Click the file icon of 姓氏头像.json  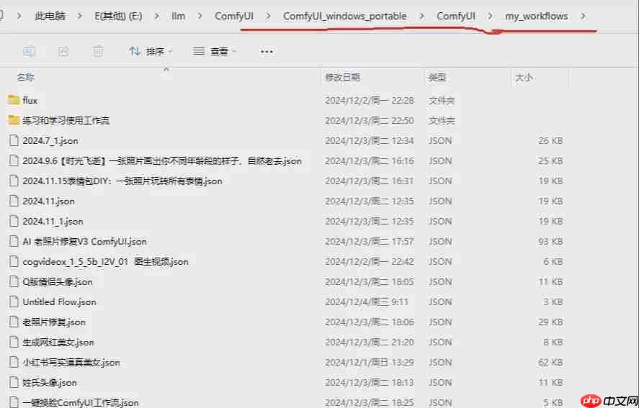[14, 382]
